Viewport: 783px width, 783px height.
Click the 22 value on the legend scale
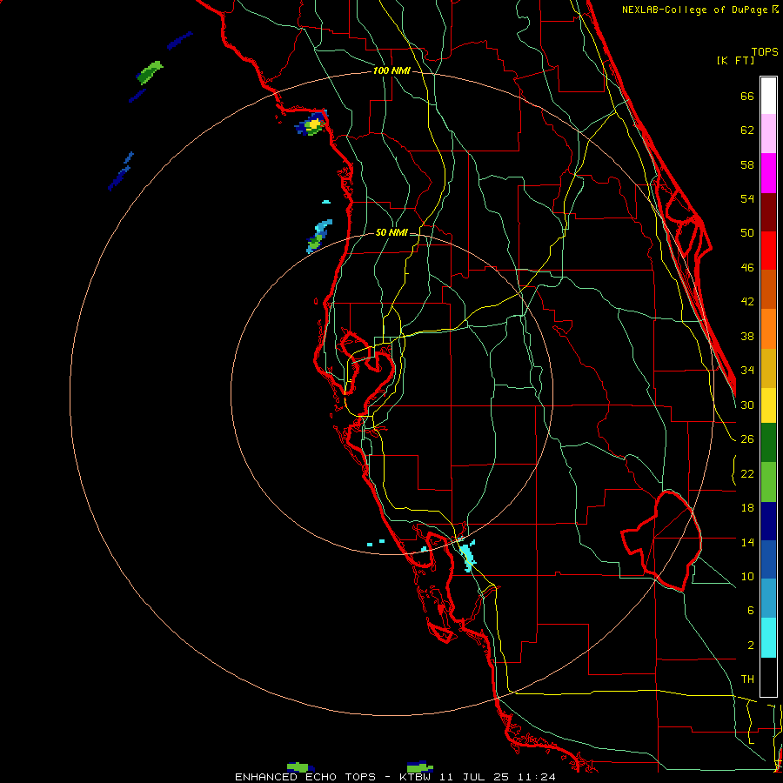(x=747, y=473)
